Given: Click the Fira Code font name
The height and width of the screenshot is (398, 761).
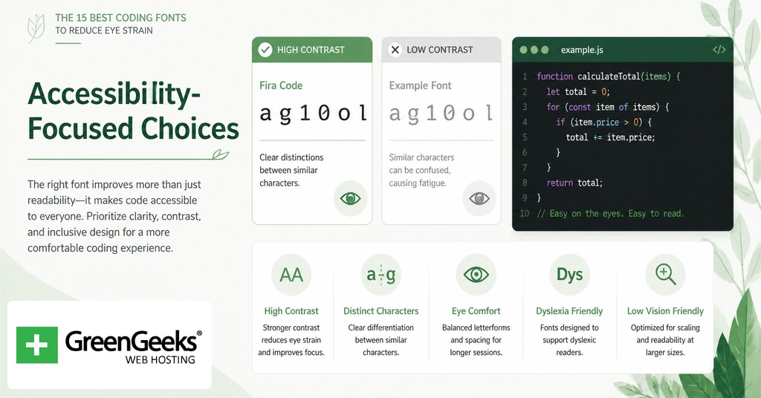Looking at the screenshot, I should coord(281,85).
